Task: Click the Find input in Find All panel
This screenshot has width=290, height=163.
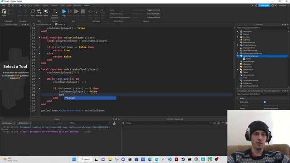Action: coord(168,123)
